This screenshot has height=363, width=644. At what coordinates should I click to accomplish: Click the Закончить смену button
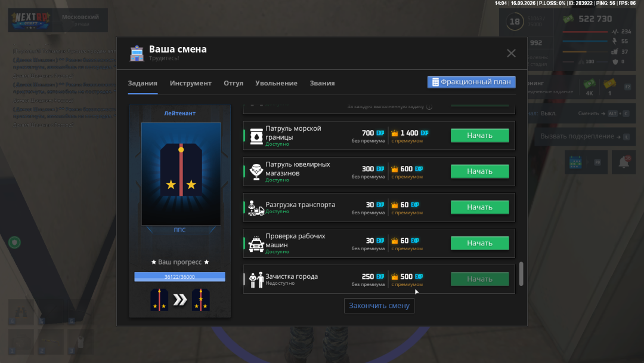coord(379,306)
